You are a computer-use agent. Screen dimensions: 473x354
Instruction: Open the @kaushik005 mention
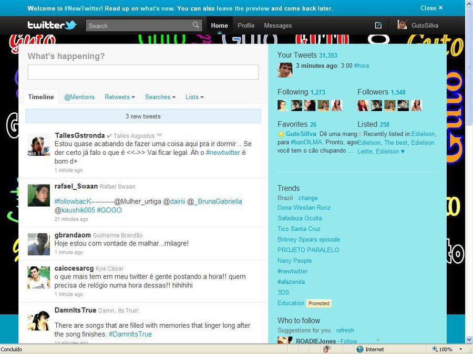(75, 210)
